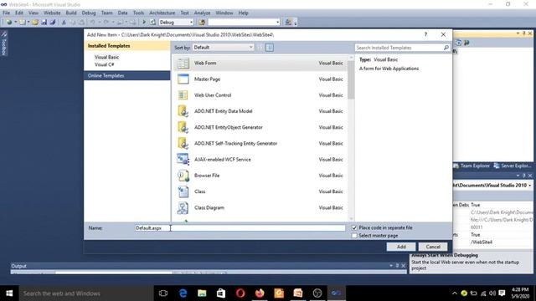Click the search magnifier in template search
536x301 pixels.
tap(446, 48)
